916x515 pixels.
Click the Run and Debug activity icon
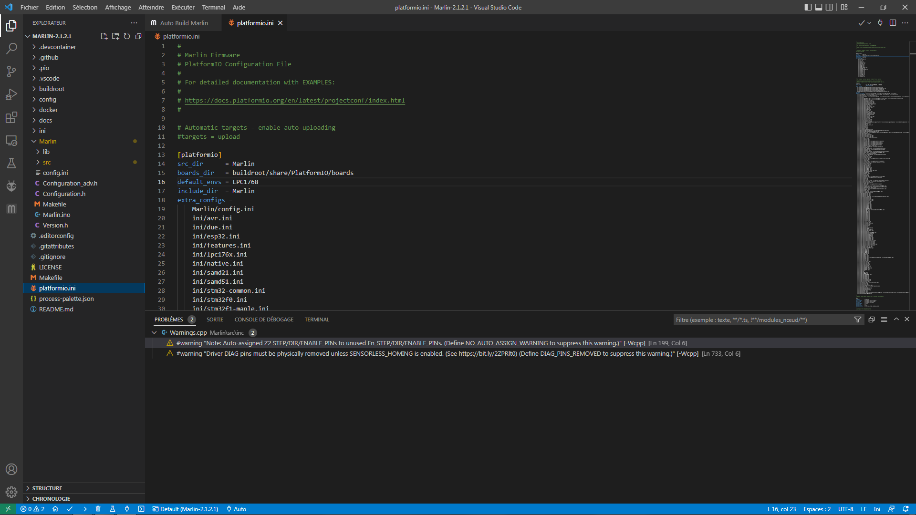[11, 94]
